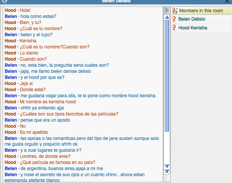
Task: Click the female icon next to Hood Kenisha
Action: [174, 28]
